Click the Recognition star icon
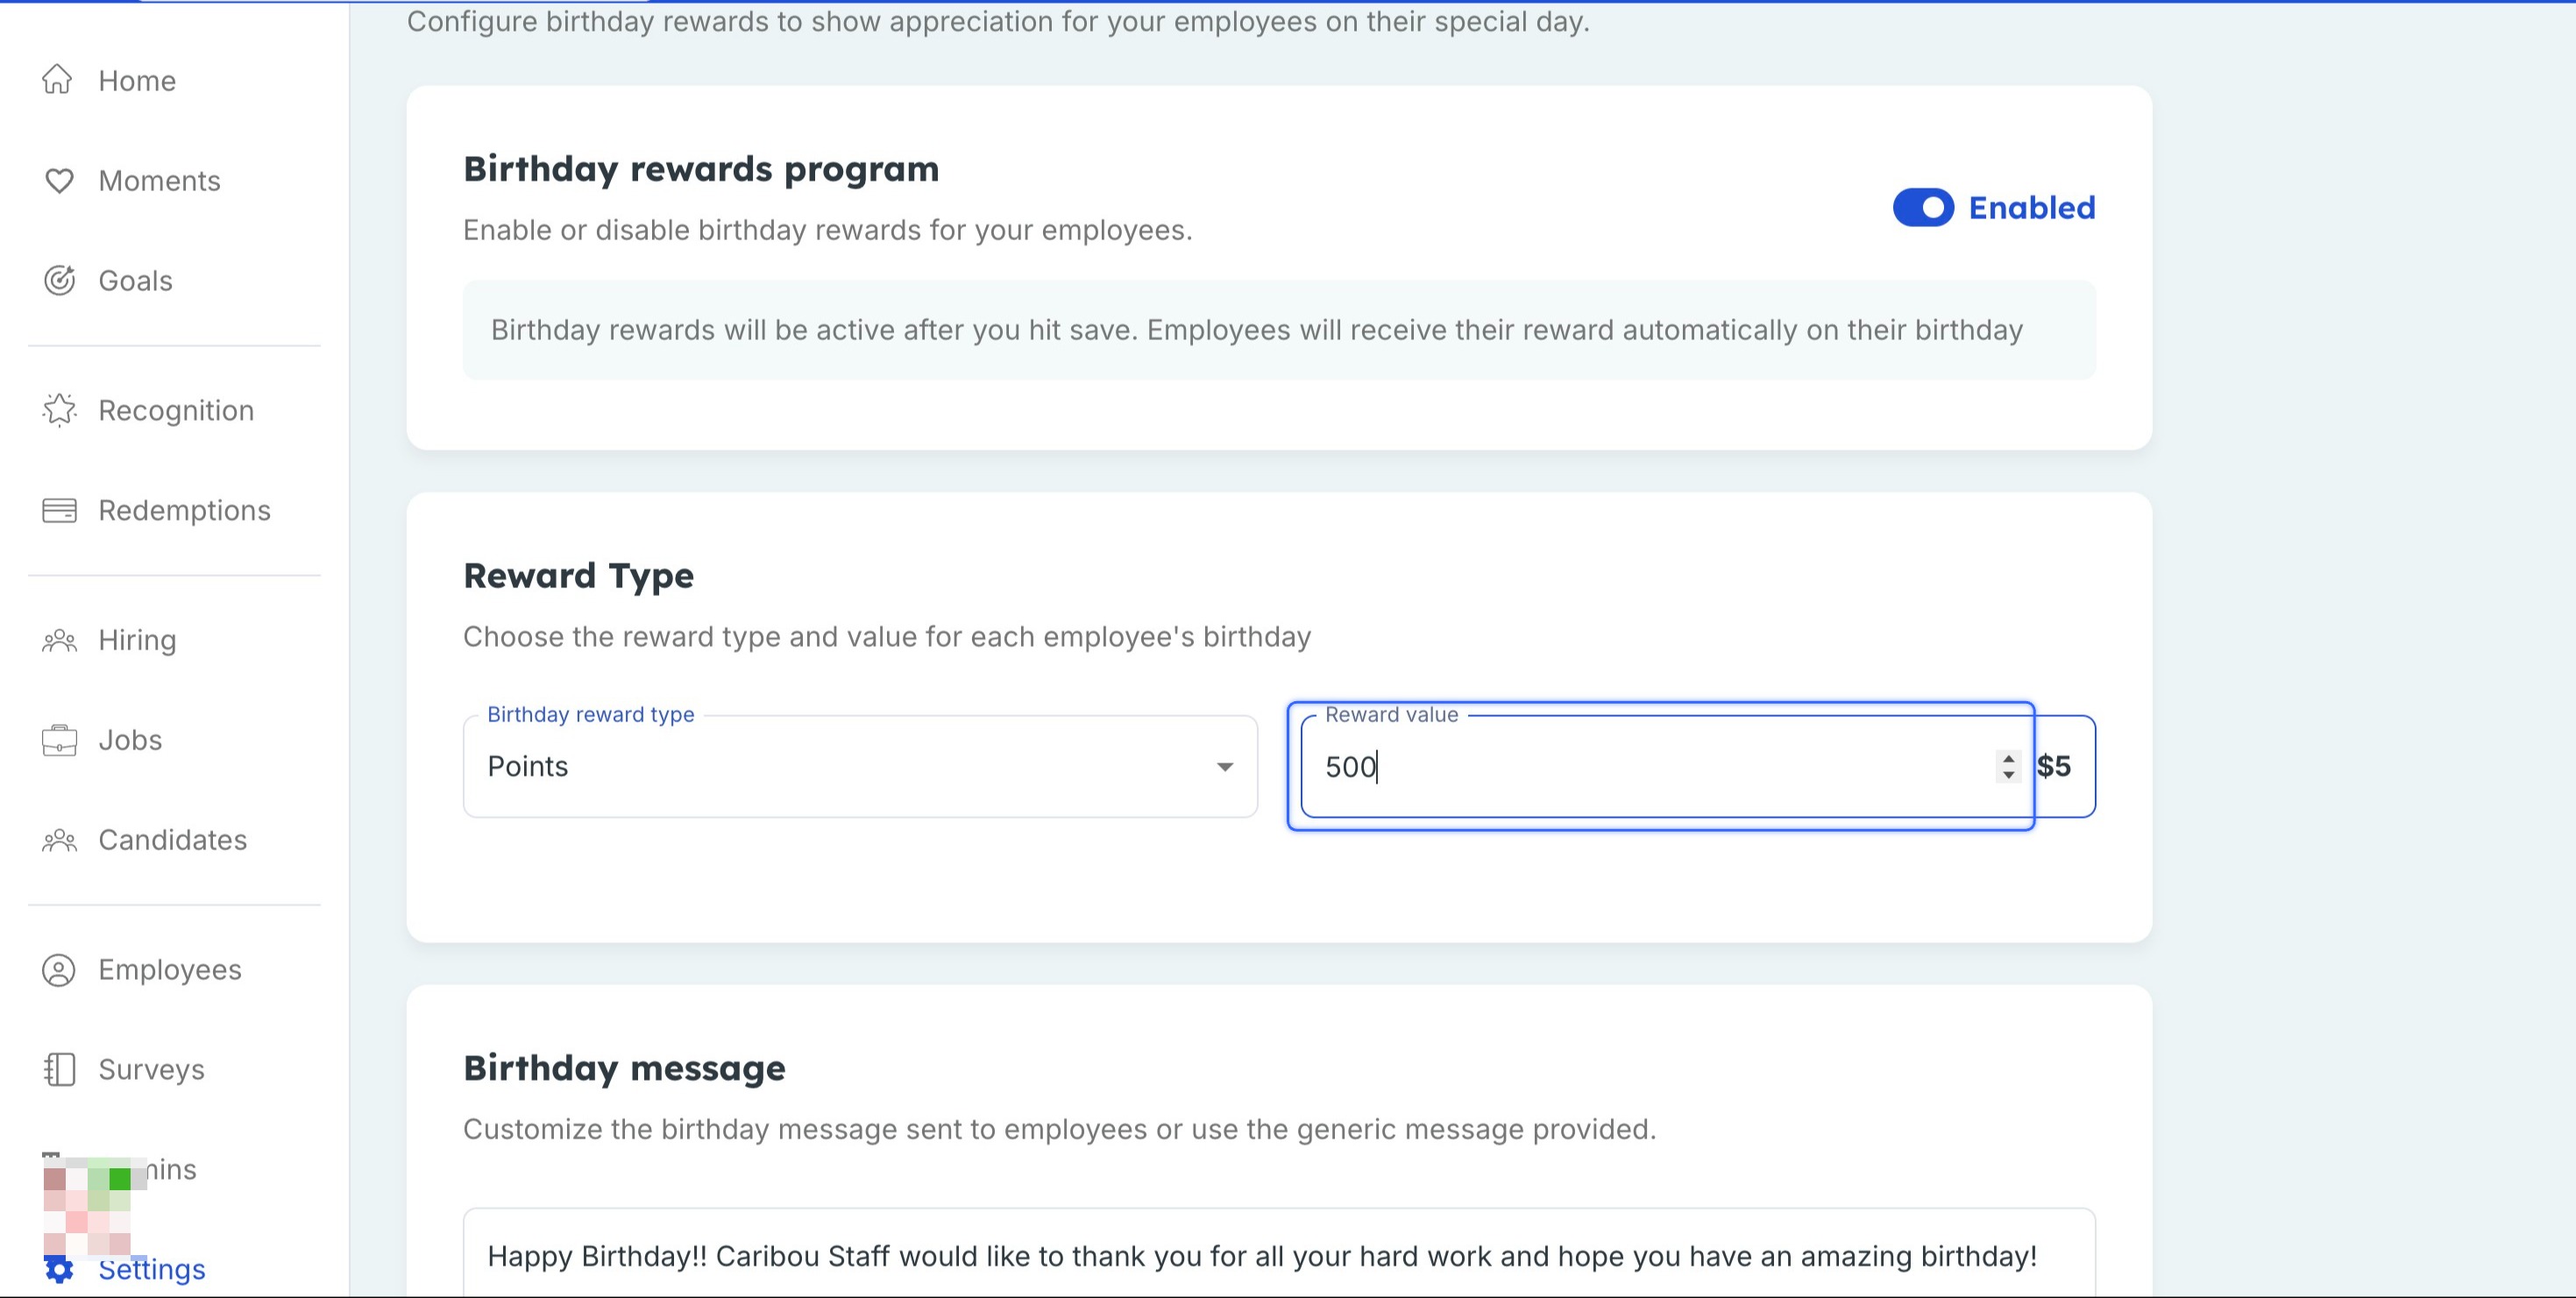This screenshot has height=1298, width=2576. [x=59, y=410]
